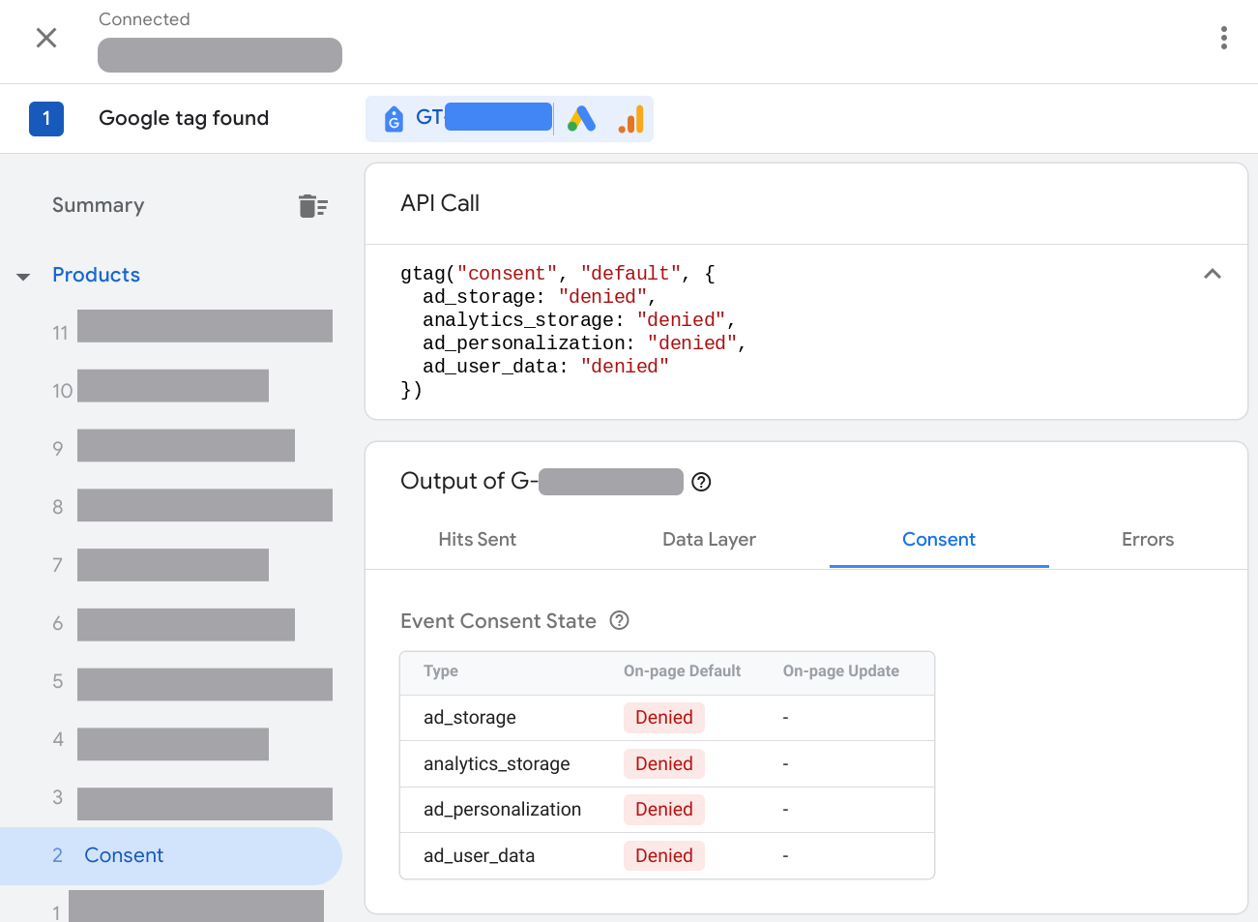Select the Data Layer tab

point(709,540)
